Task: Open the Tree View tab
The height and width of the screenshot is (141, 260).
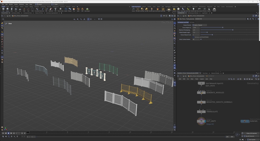Action: point(205,73)
